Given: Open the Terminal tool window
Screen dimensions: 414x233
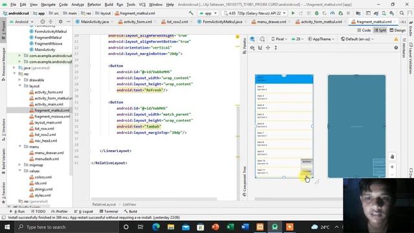Looking at the screenshot, I should pyautogui.click(x=109, y=212).
